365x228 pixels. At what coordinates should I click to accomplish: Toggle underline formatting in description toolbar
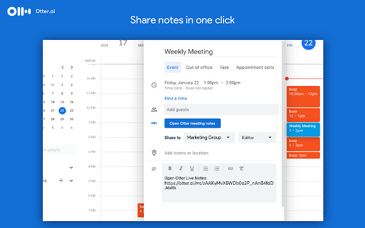coord(192,169)
